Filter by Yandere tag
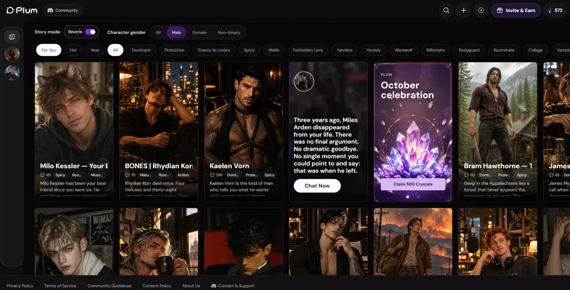 coord(344,50)
